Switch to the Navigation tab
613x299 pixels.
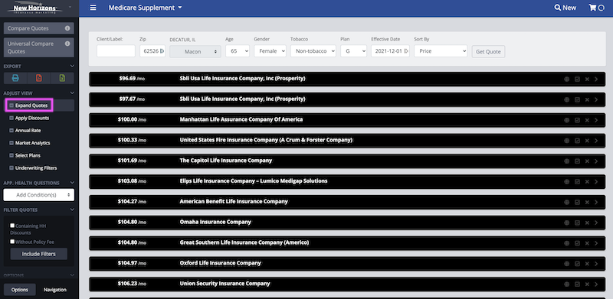tap(54, 290)
